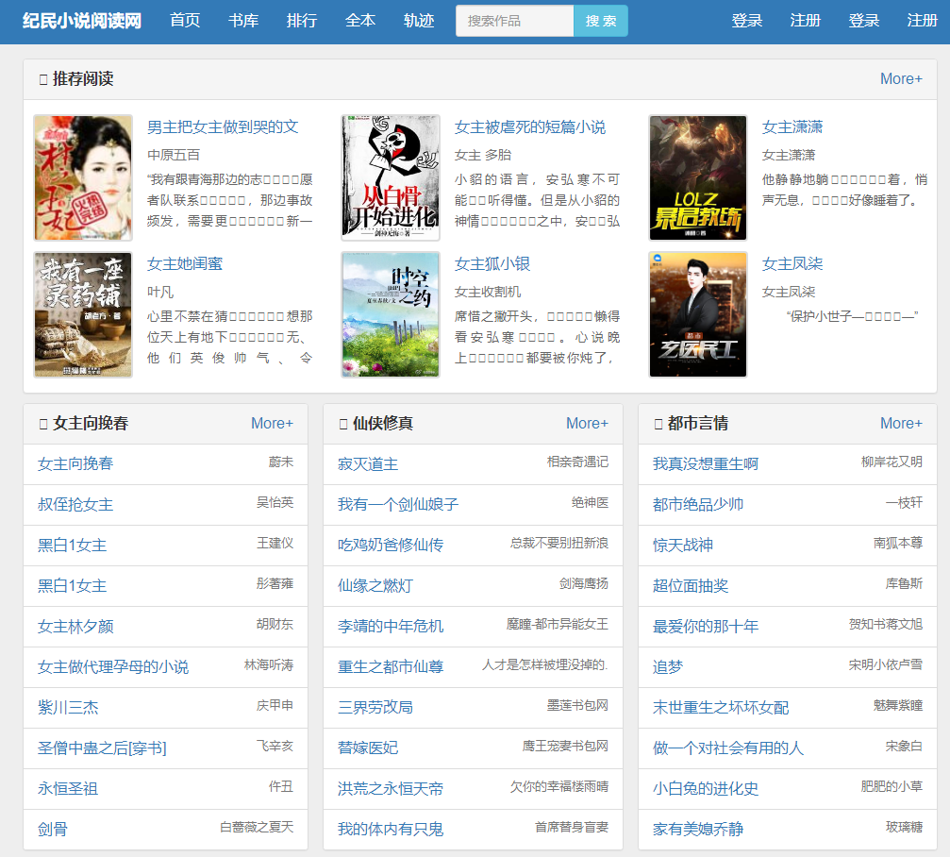The height and width of the screenshot is (857, 950).
Task: Open the 排行 nav menu item
Action: click(x=302, y=21)
